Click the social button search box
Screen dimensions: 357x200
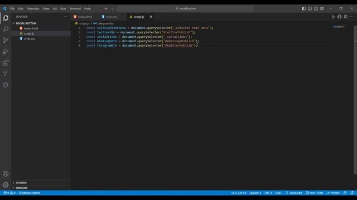coord(185,9)
